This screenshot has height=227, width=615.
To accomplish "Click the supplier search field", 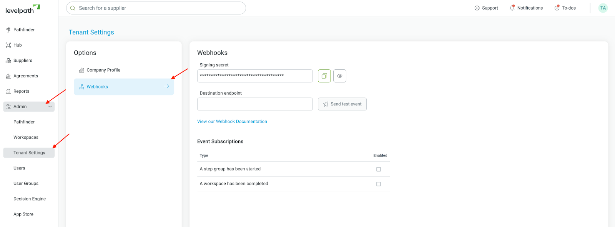I will click(x=156, y=8).
